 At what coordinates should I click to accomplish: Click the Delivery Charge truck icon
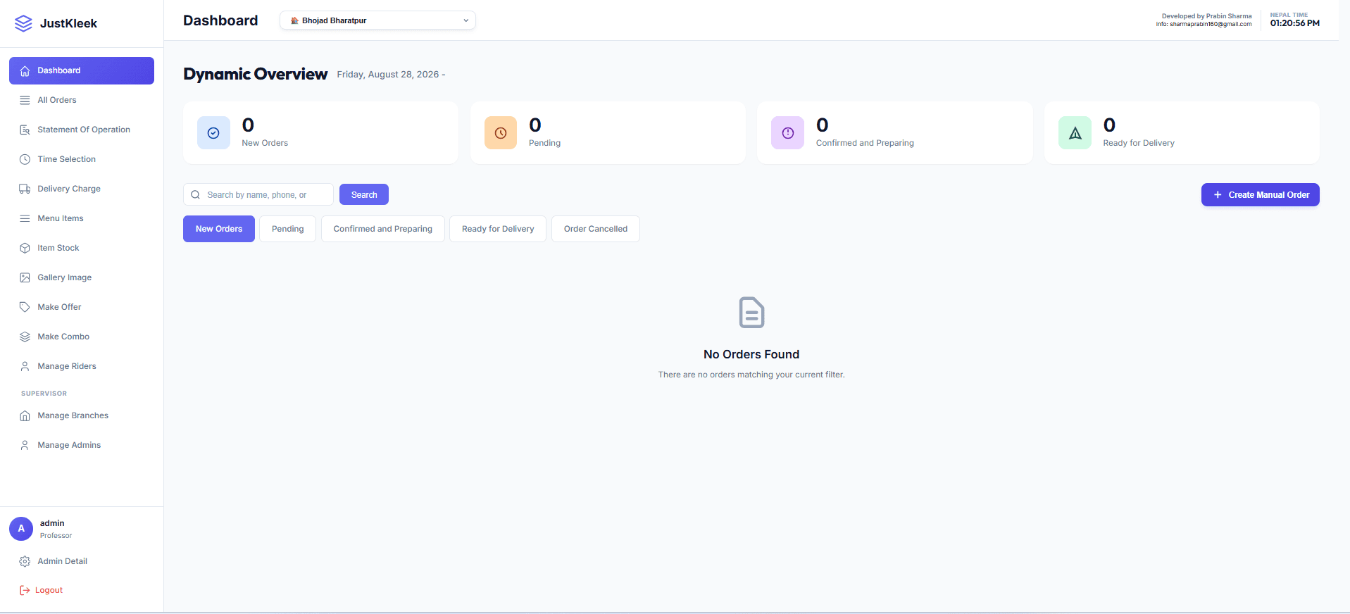coord(25,189)
